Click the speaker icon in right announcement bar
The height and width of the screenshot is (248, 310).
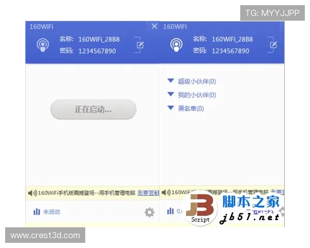click(166, 192)
